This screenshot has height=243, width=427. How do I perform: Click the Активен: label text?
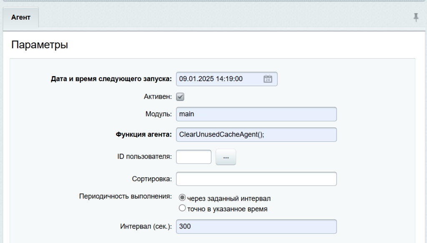tap(158, 97)
